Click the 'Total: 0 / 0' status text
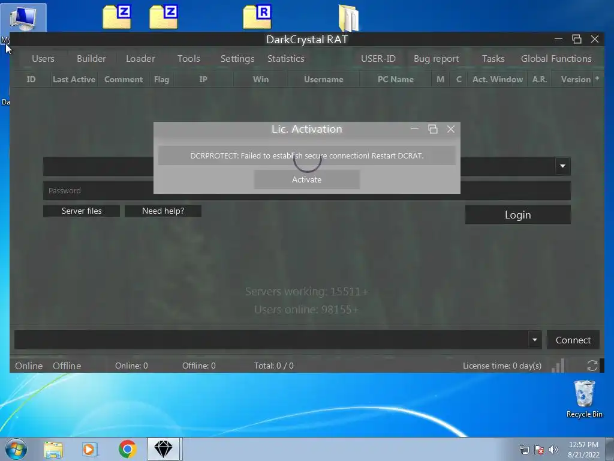Image resolution: width=614 pixels, height=461 pixels. (273, 366)
